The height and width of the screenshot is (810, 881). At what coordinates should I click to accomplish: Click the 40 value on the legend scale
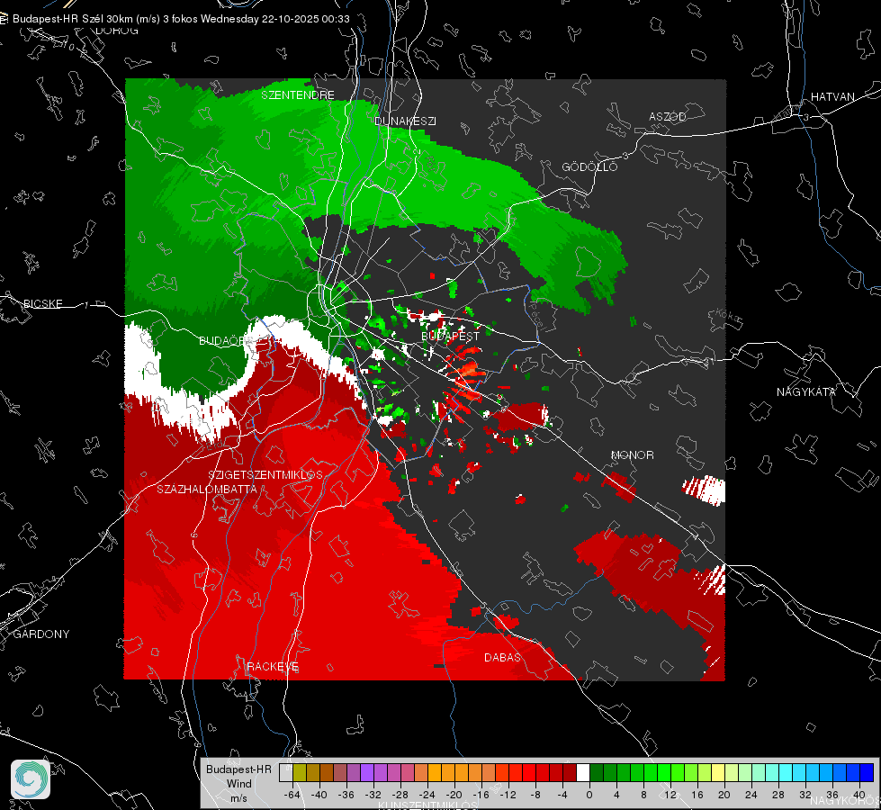pos(859,795)
